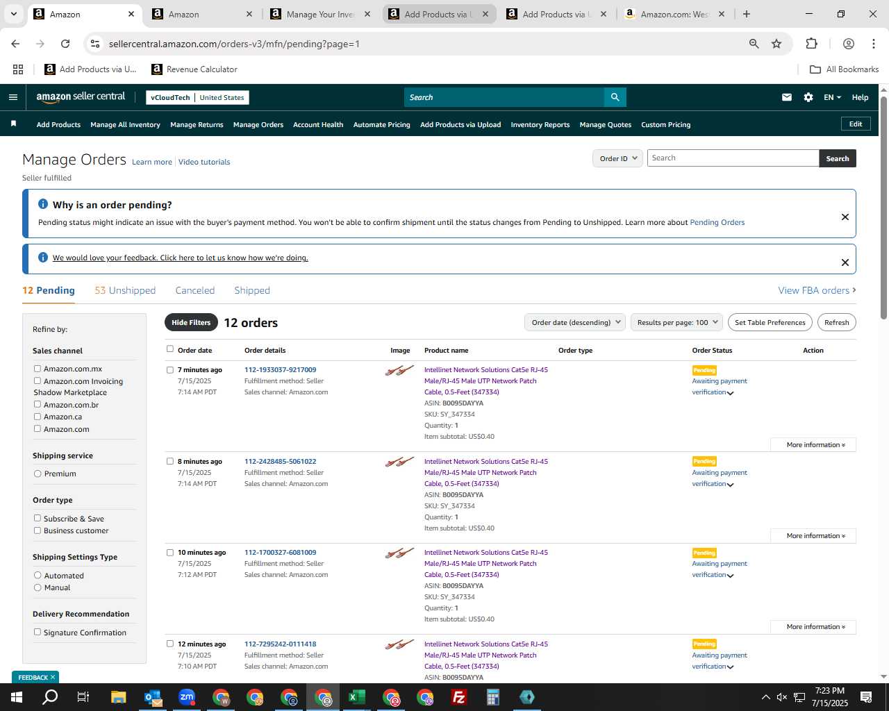Open order link 112-7295242-0111418
889x711 pixels.
click(x=280, y=644)
